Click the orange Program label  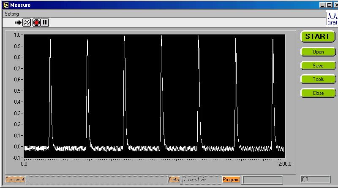tap(231, 180)
